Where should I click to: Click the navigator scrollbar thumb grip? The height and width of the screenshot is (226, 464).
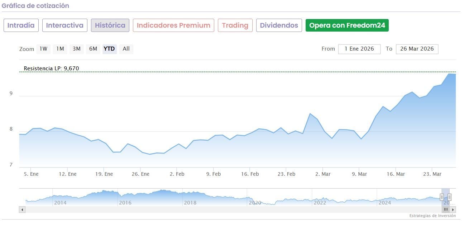coord(446,209)
